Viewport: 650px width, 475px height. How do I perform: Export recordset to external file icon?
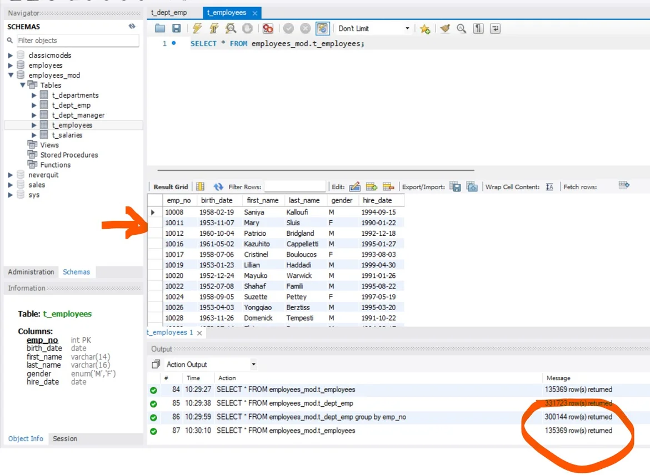(x=454, y=187)
